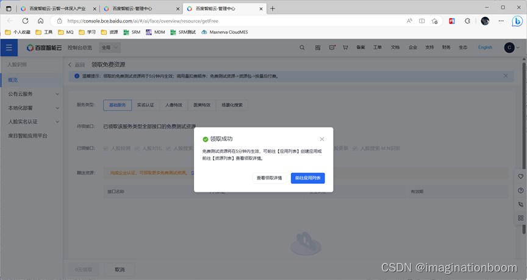This screenshot has width=527, height=280.
Task: Open the SRM测试 bookmark
Action: coord(183,32)
